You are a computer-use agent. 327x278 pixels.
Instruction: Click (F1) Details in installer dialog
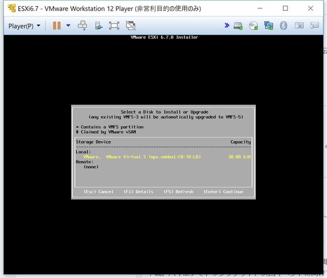[x=138, y=192]
